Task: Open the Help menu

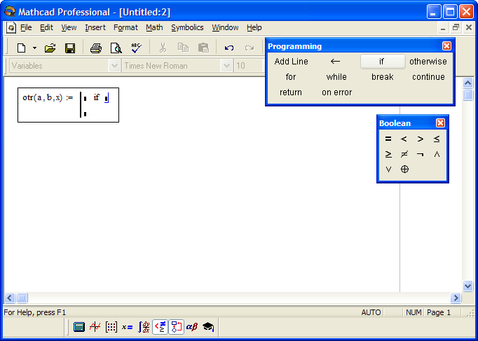Action: (254, 28)
